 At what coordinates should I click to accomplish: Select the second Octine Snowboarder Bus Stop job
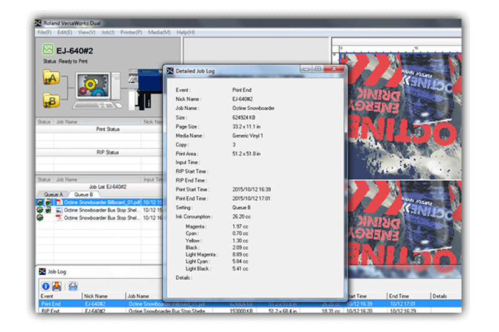click(102, 218)
